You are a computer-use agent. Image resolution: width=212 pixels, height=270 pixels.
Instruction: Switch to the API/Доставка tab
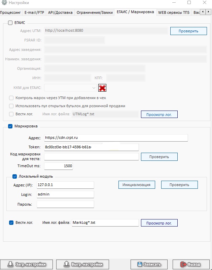coord(60,12)
